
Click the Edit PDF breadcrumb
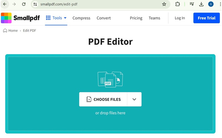pos(29,31)
